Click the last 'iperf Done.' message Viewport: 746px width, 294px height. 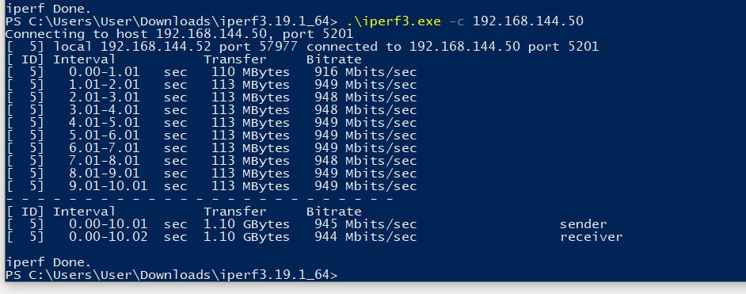click(x=48, y=262)
